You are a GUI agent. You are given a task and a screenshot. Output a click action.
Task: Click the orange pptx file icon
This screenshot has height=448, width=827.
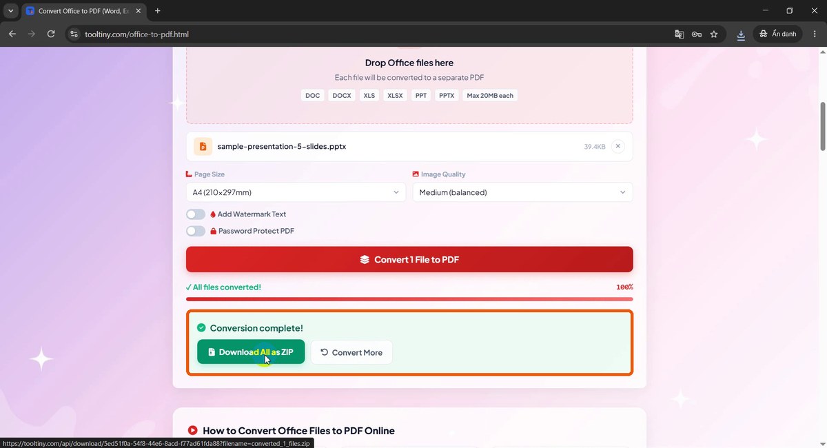click(x=203, y=146)
